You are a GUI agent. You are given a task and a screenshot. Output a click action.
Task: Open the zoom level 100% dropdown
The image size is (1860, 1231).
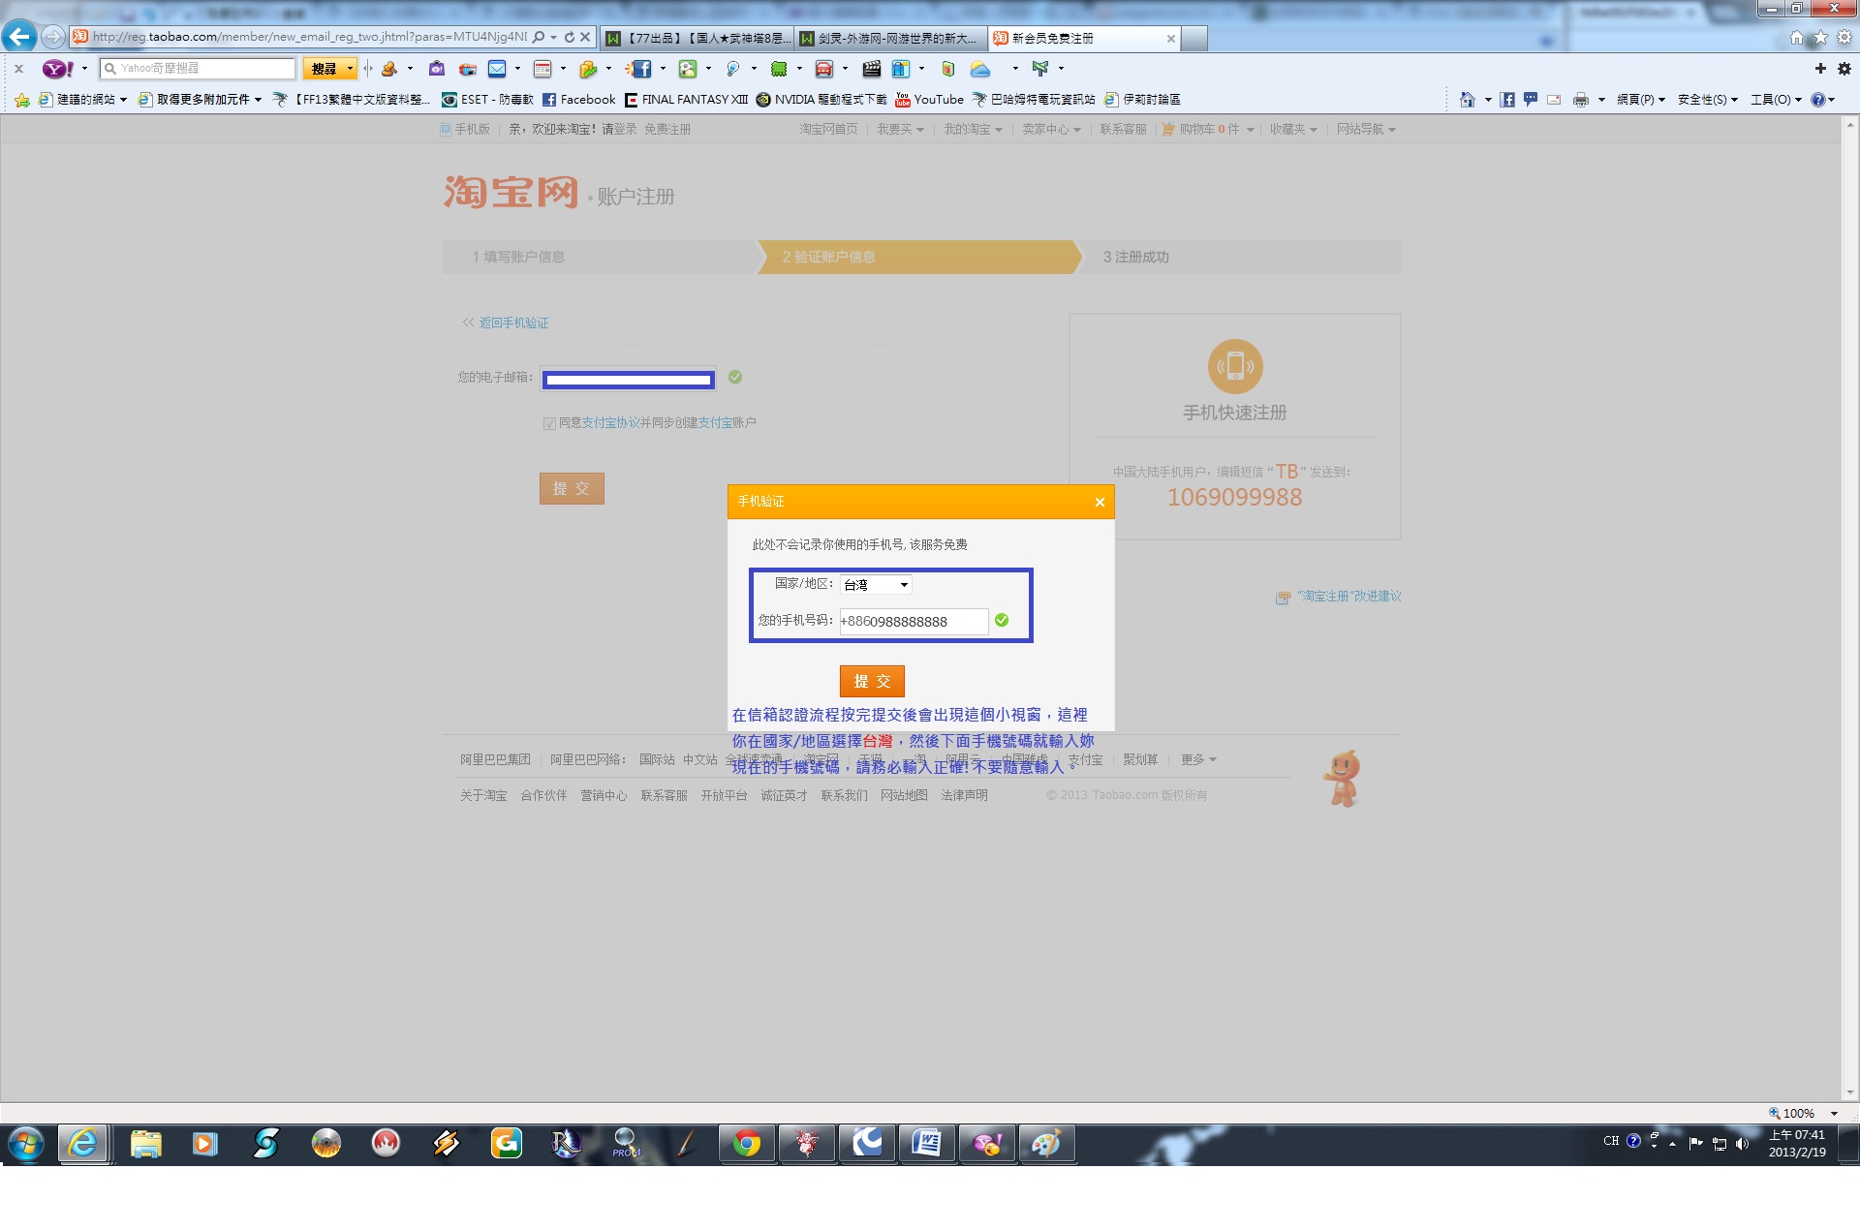click(1834, 1114)
